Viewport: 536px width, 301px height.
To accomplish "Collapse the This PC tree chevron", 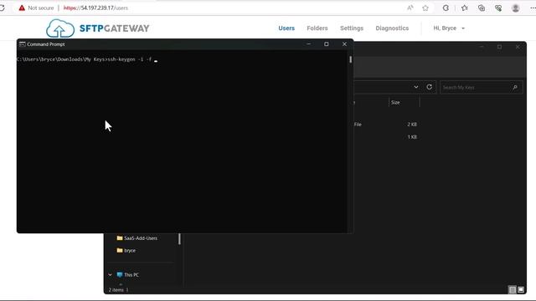I will 110,275.
